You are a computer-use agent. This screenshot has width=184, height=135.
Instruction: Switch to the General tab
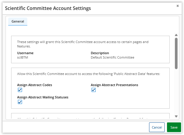click(18, 21)
